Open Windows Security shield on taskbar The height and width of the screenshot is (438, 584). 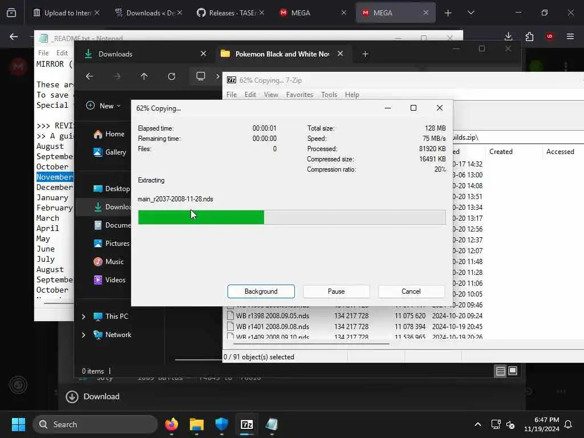(222, 424)
